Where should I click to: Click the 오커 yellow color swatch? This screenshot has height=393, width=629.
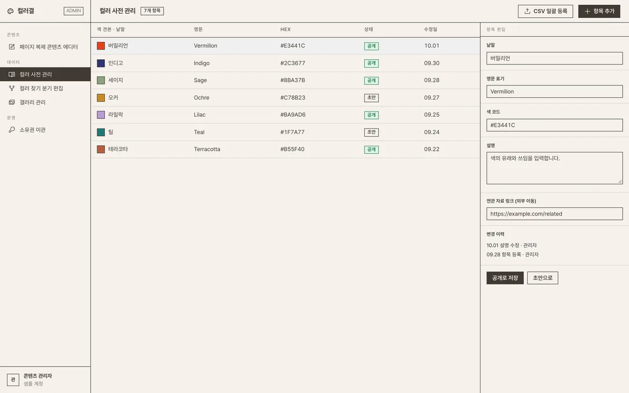[101, 97]
